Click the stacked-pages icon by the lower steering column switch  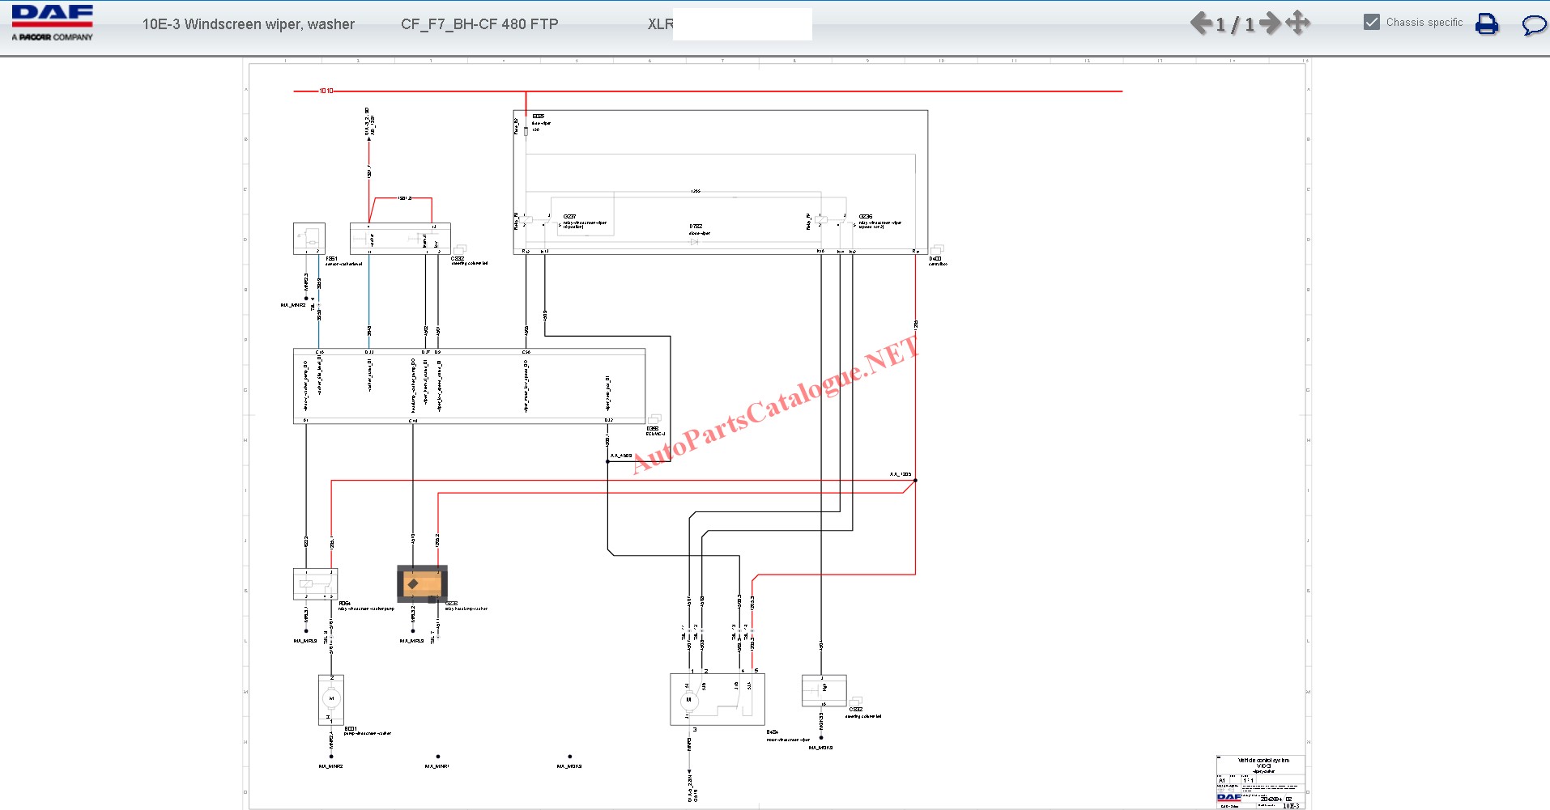855,701
